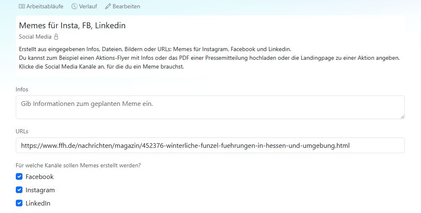
Task: Open the Arbeitsabläufe menu label
Action: [44, 7]
